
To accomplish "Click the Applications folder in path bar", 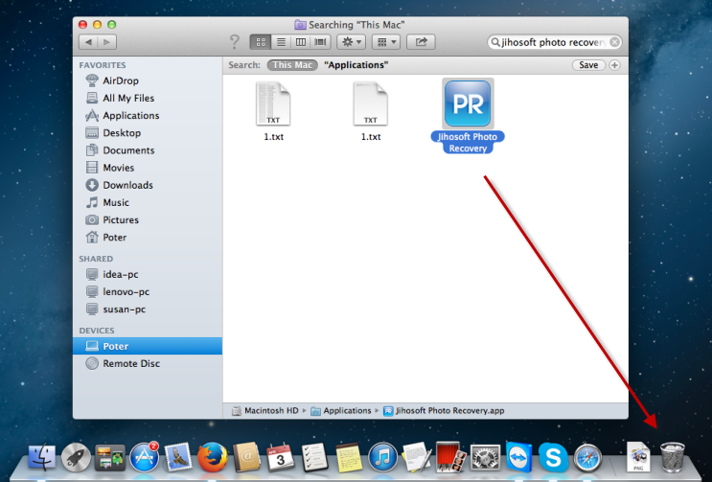I will point(347,410).
